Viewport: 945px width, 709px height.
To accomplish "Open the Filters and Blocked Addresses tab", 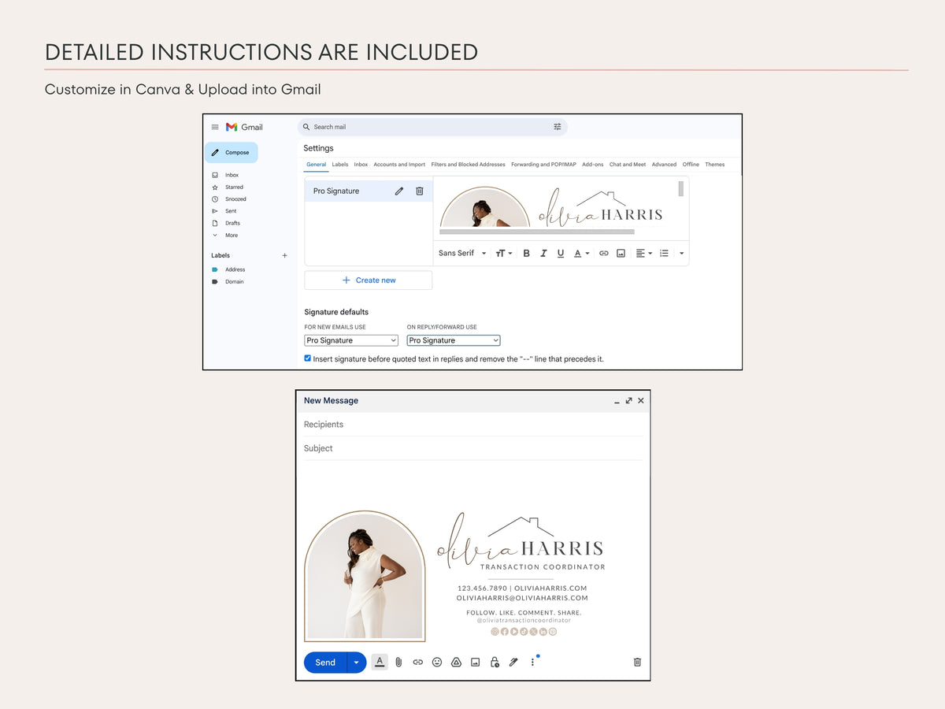I will click(x=468, y=165).
